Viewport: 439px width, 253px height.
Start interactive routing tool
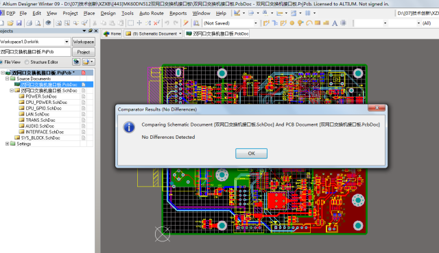266,23
